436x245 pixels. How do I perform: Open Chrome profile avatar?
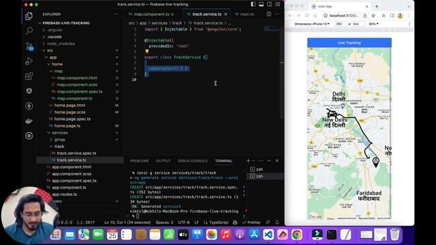point(400,16)
